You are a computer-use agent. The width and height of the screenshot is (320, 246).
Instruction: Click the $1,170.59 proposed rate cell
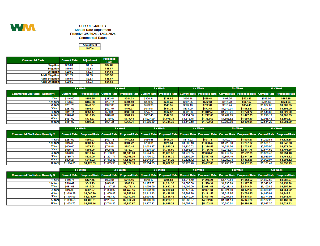pos(90,163)
